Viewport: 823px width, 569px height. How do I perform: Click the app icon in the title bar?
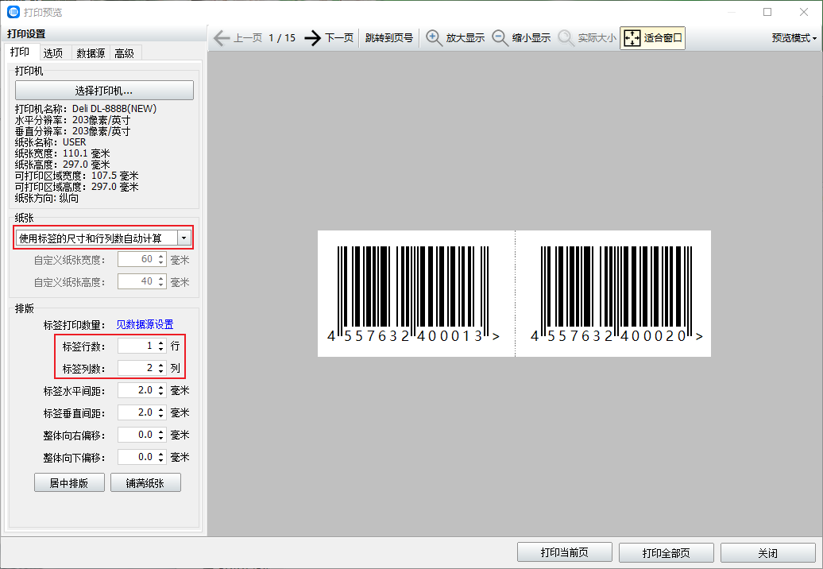(x=14, y=12)
